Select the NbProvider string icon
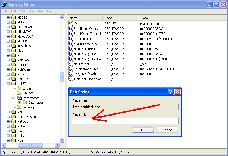Image resolution: width=228 pixels, height=156 pixels. pos(71,64)
